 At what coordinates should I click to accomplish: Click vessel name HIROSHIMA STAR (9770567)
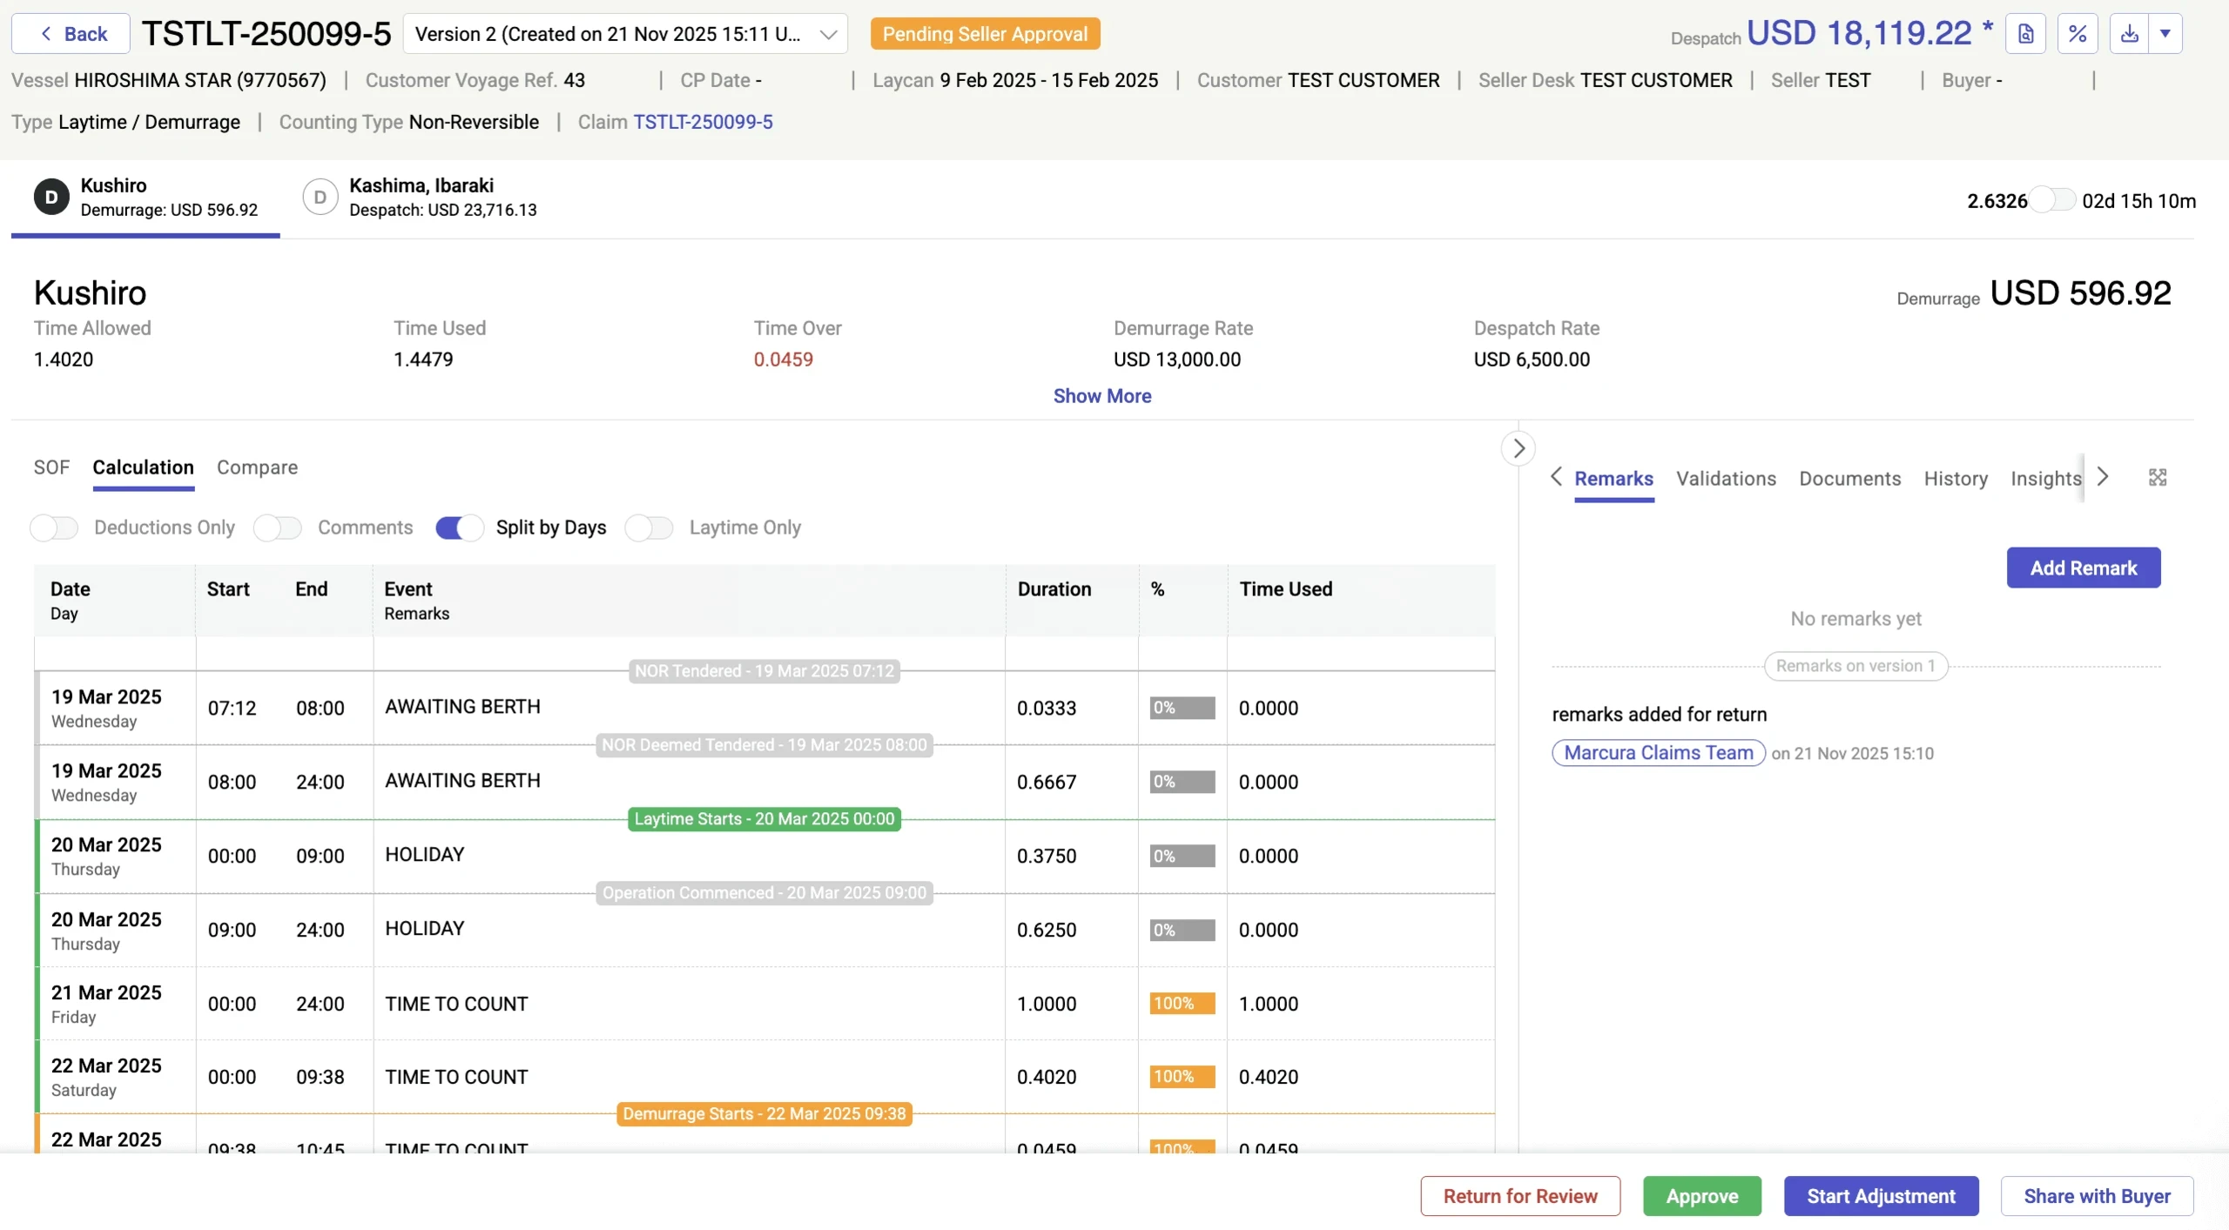pyautogui.click(x=200, y=80)
